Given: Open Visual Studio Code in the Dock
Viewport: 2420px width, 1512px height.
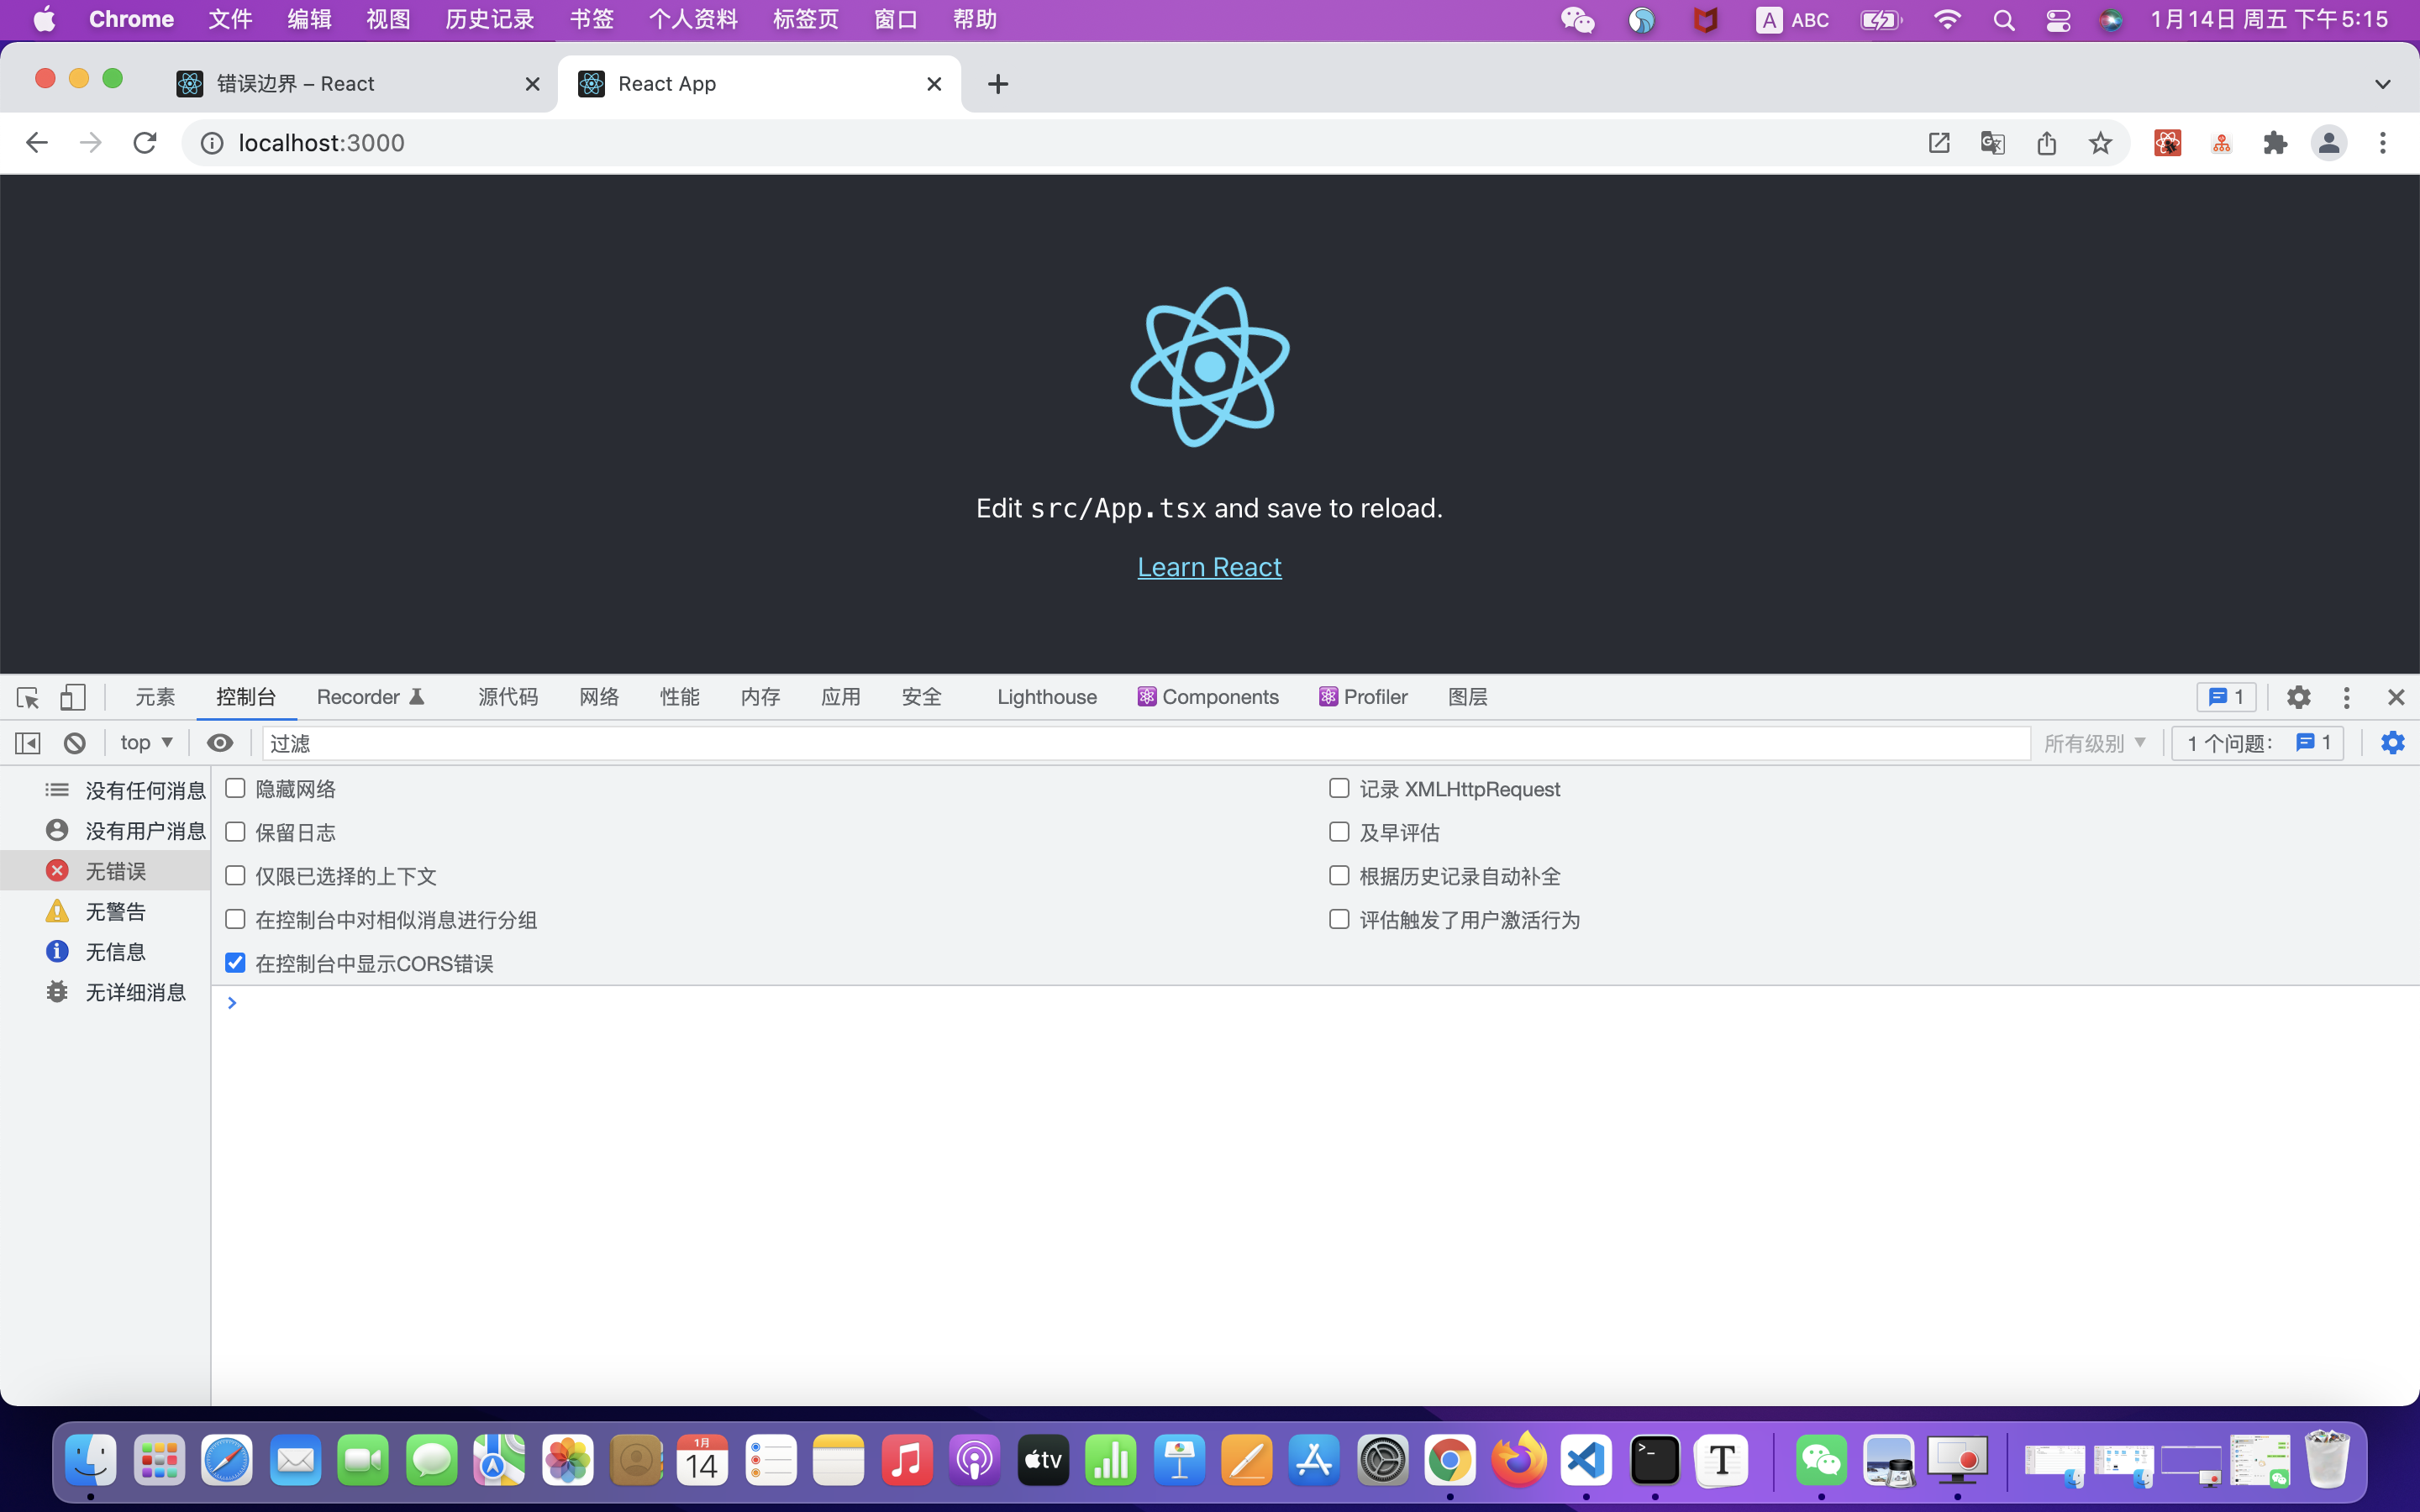Looking at the screenshot, I should tap(1587, 1461).
